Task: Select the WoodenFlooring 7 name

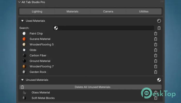Action: [42, 66]
